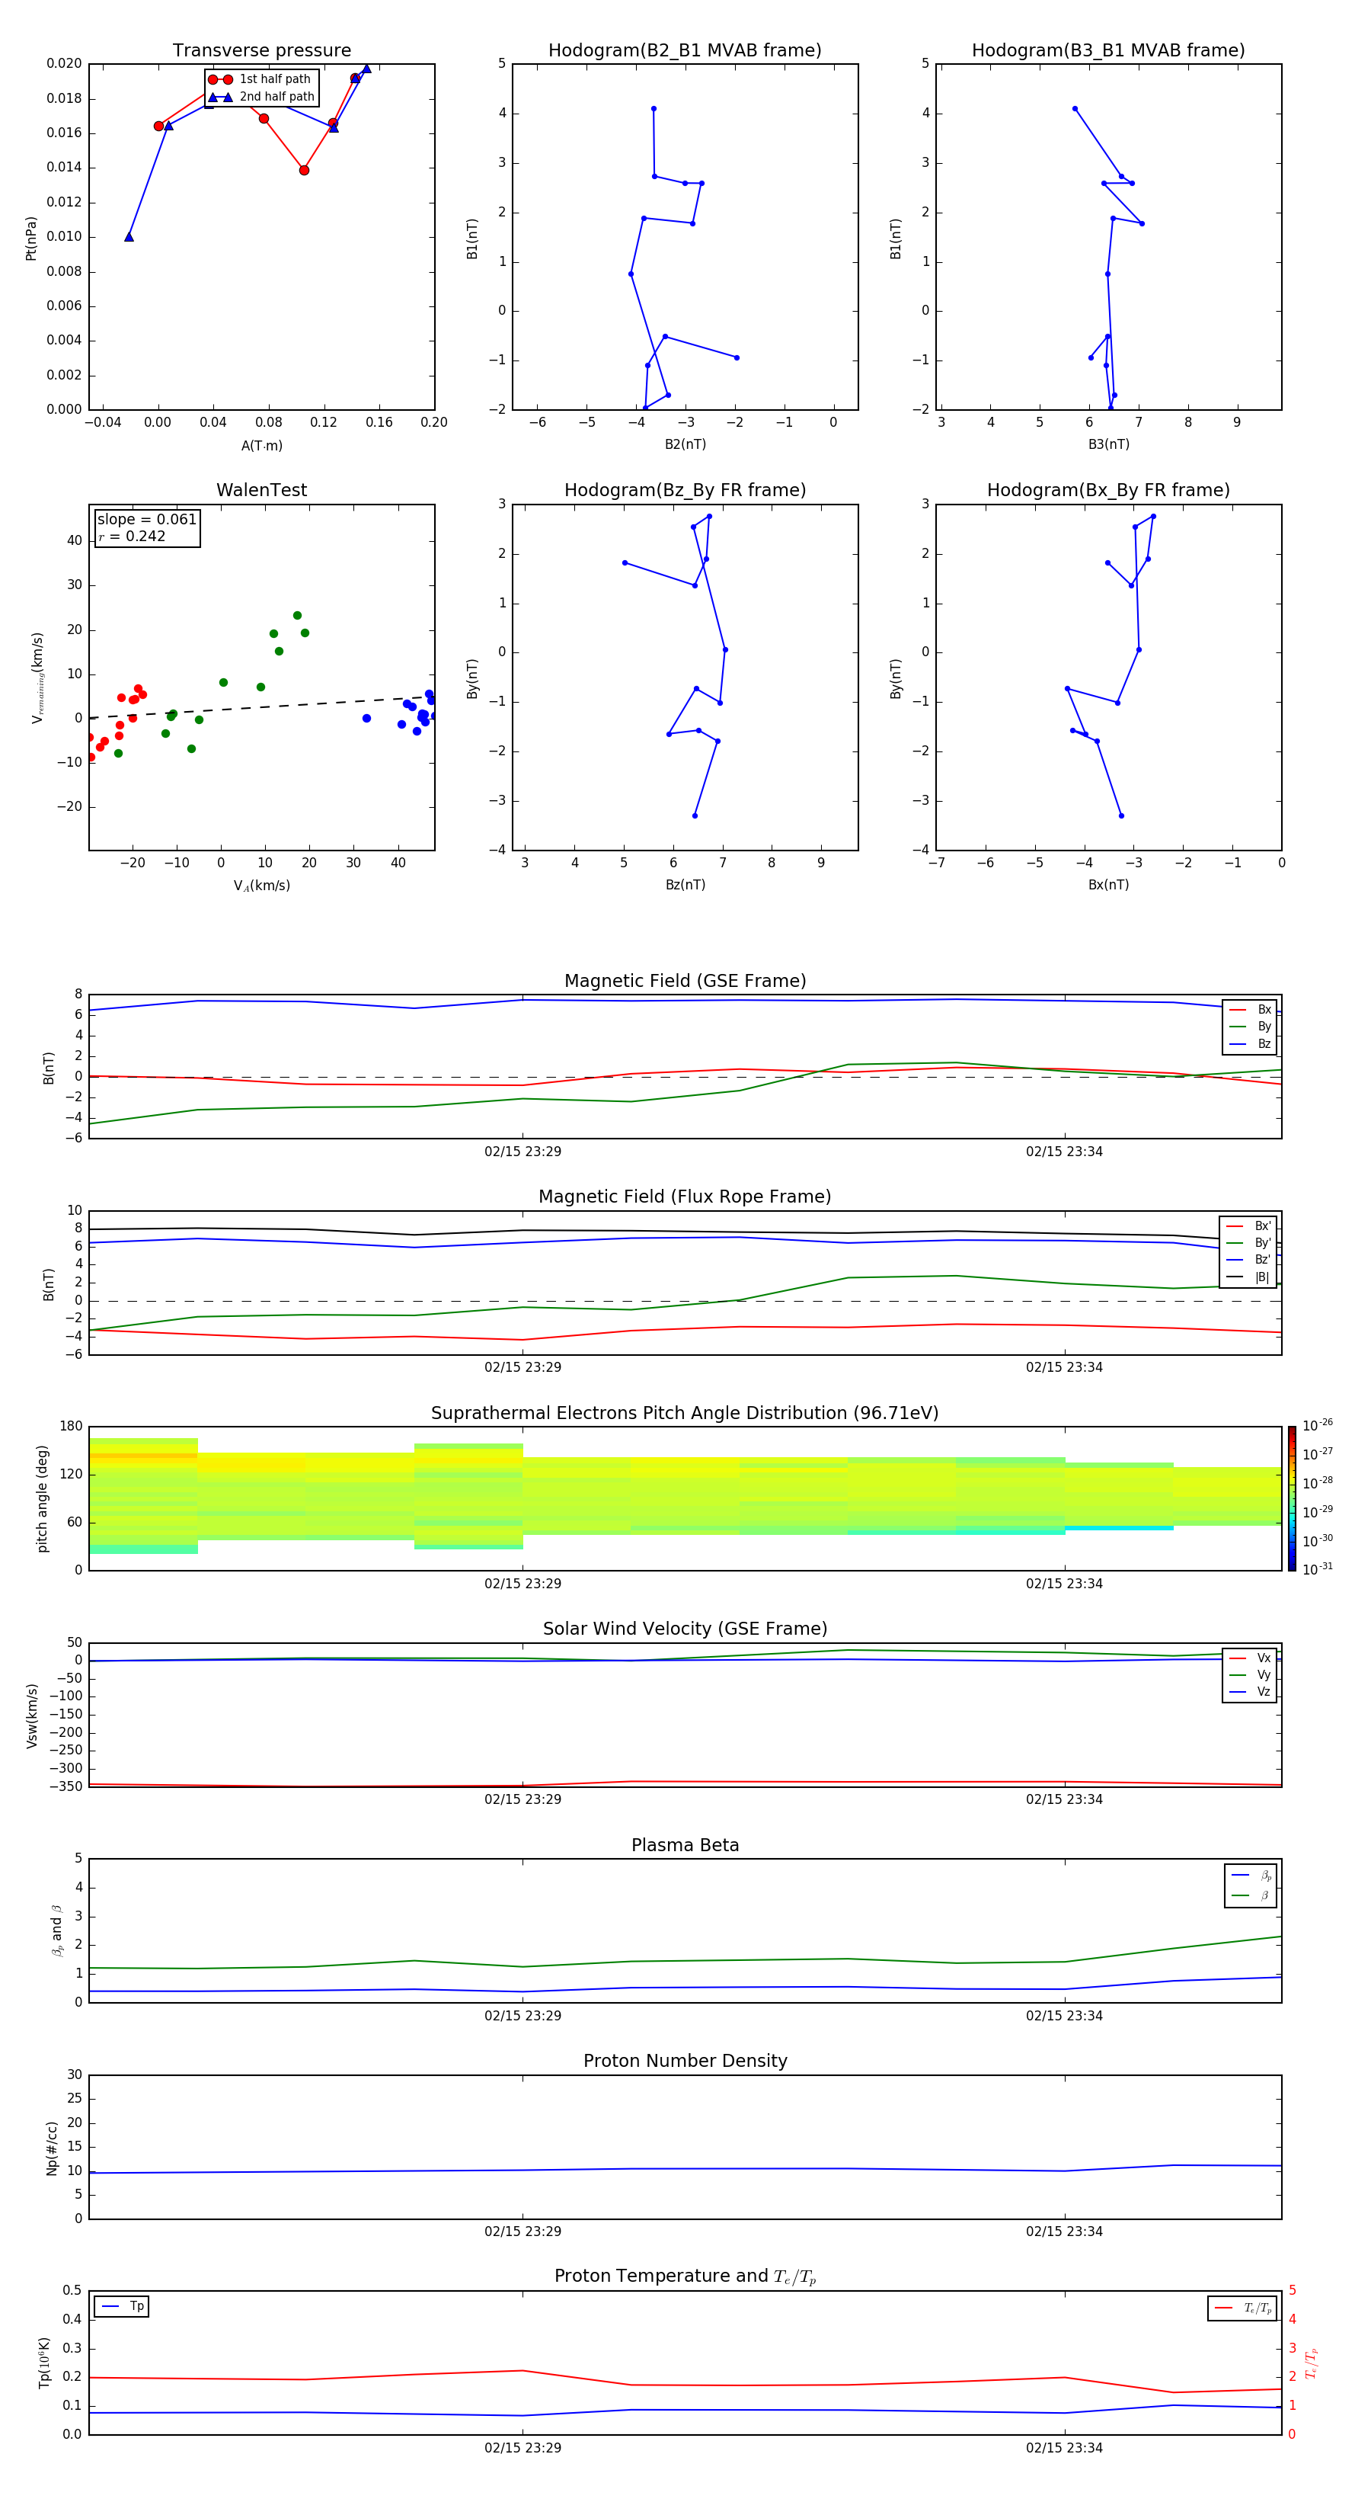Click the 'Transverse pressure' plot title

pyautogui.click(x=261, y=51)
